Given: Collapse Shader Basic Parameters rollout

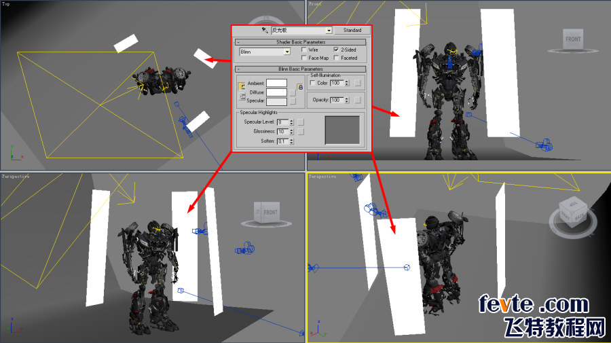Looking at the screenshot, I should (x=300, y=41).
